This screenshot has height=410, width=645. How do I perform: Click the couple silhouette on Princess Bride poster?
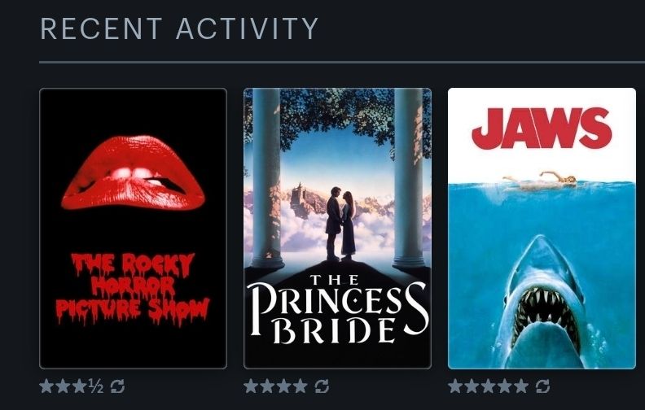pos(340,224)
